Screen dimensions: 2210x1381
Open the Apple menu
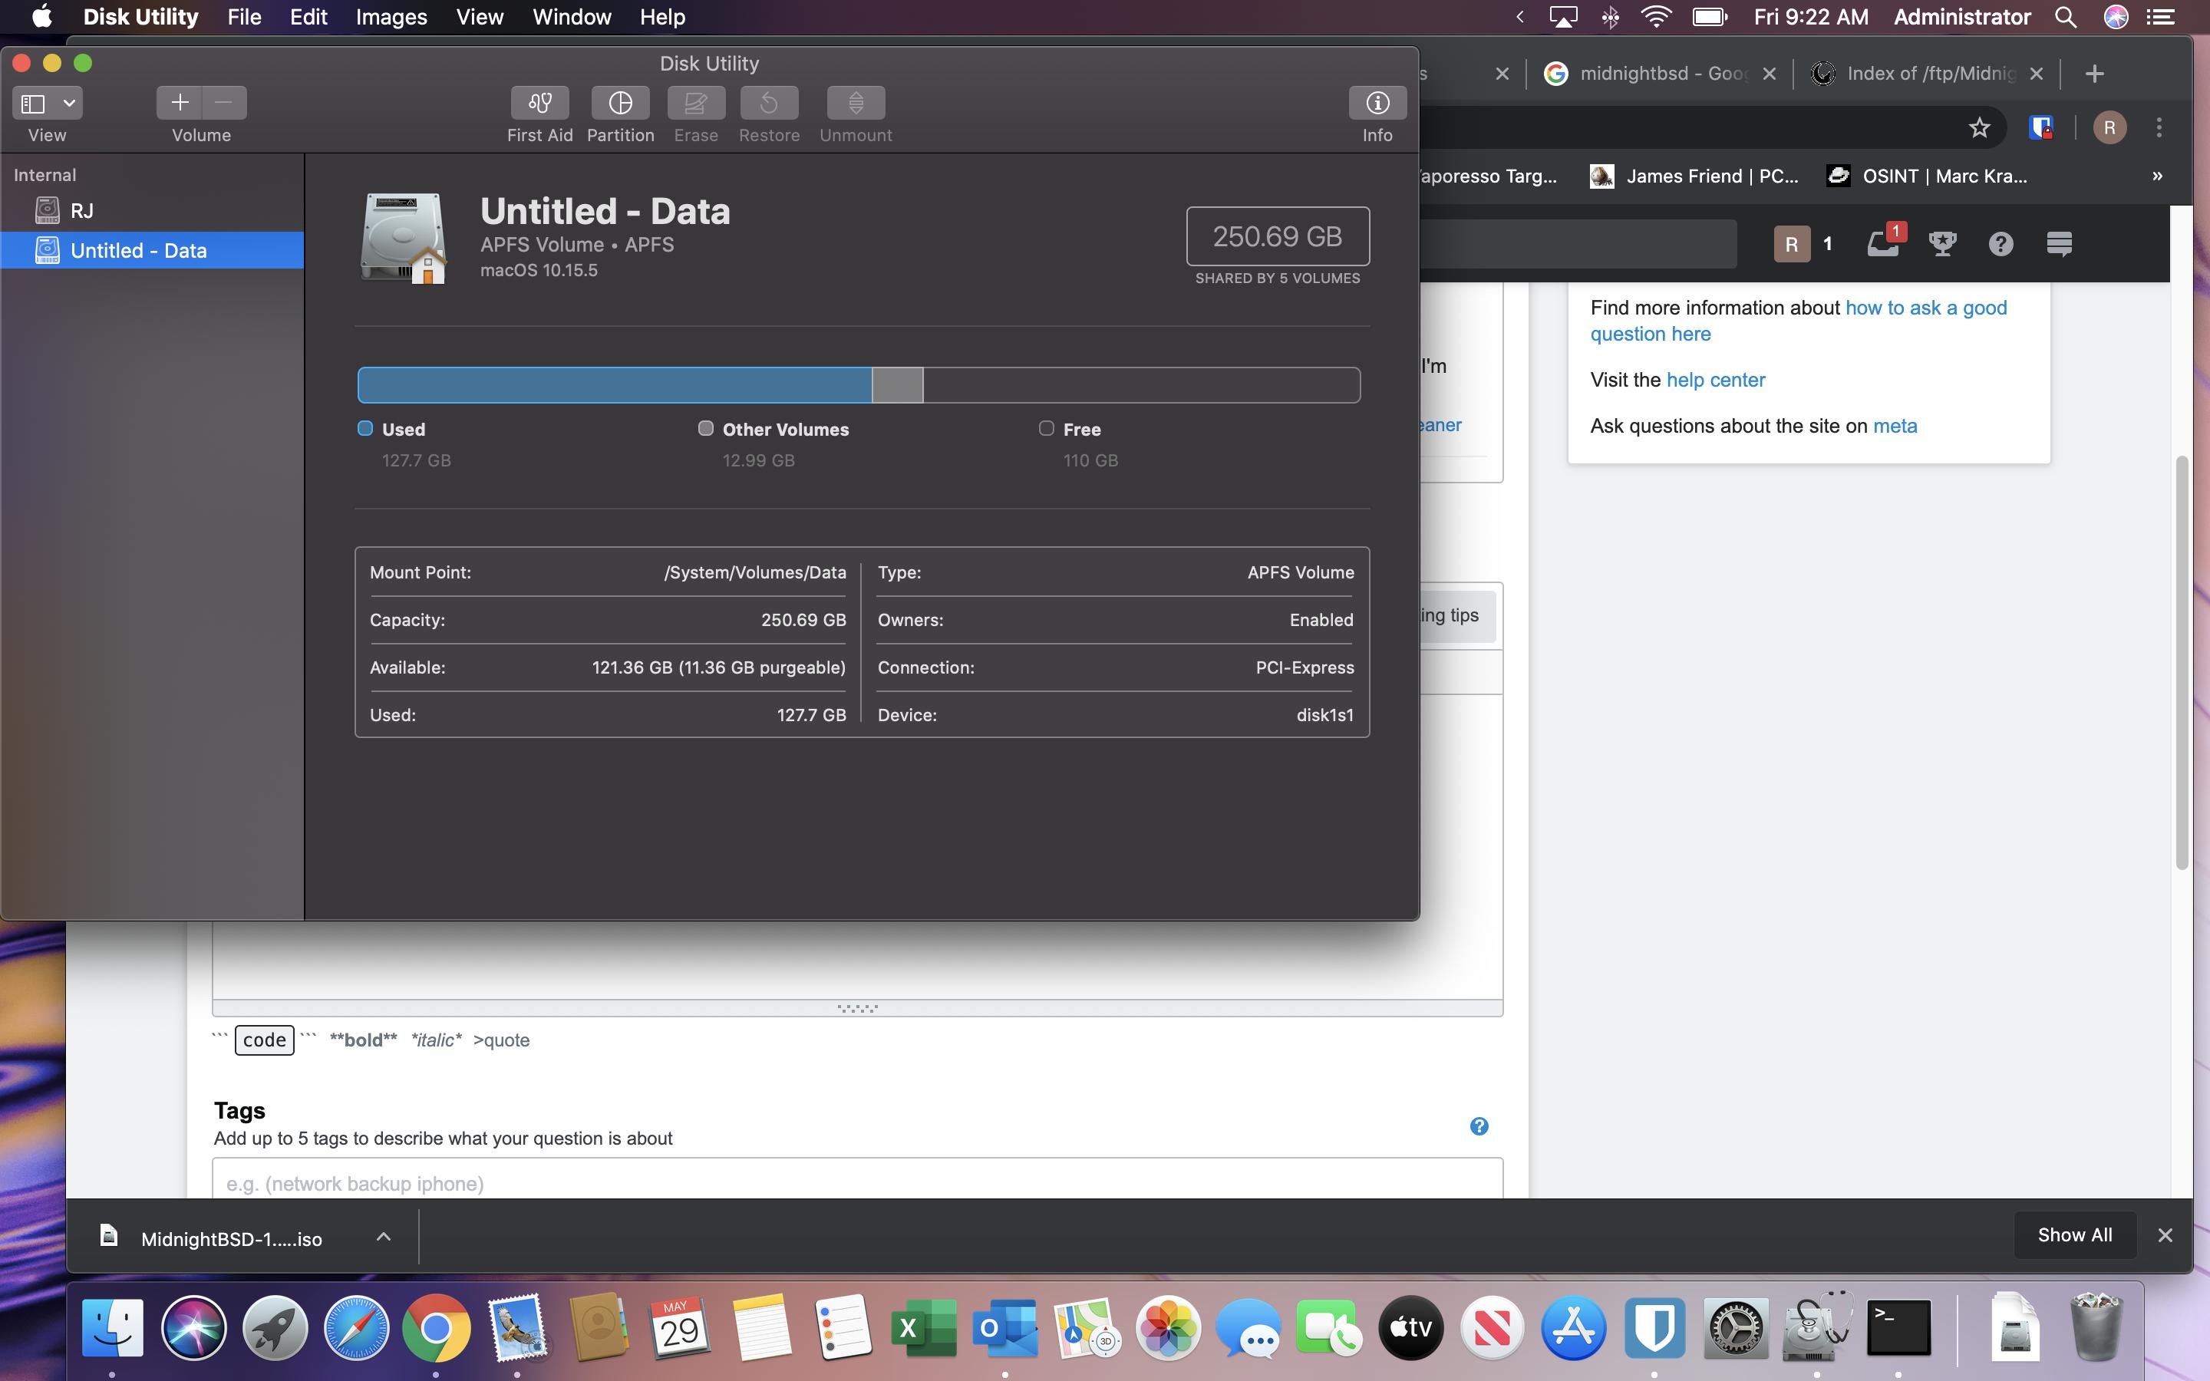click(41, 18)
